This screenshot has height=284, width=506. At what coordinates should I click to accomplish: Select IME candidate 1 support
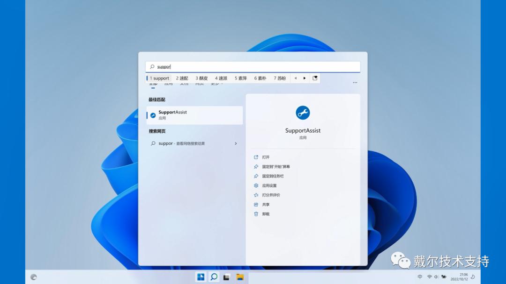[159, 78]
